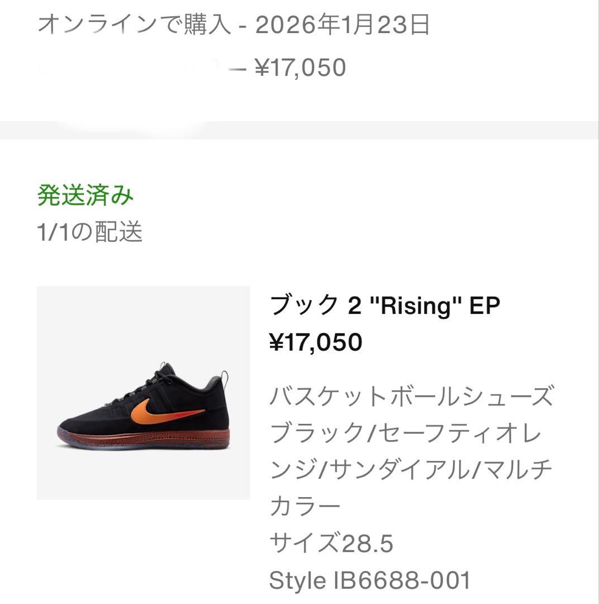Click the 2026年1月23日 purchase date
Screen dimensions: 599x604
343,26
